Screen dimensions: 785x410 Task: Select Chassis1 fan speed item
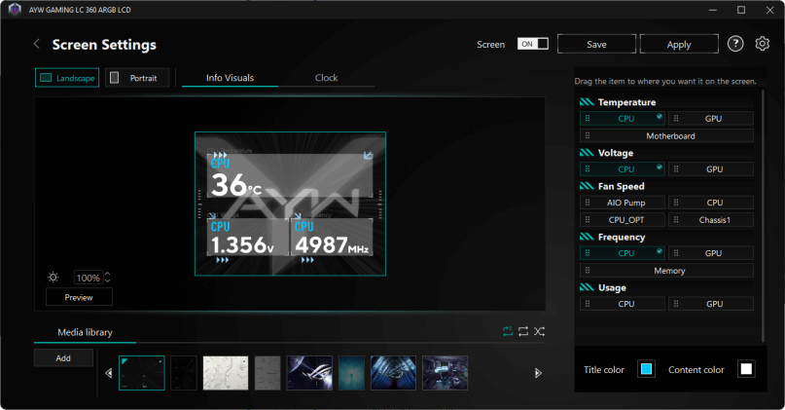coord(711,219)
